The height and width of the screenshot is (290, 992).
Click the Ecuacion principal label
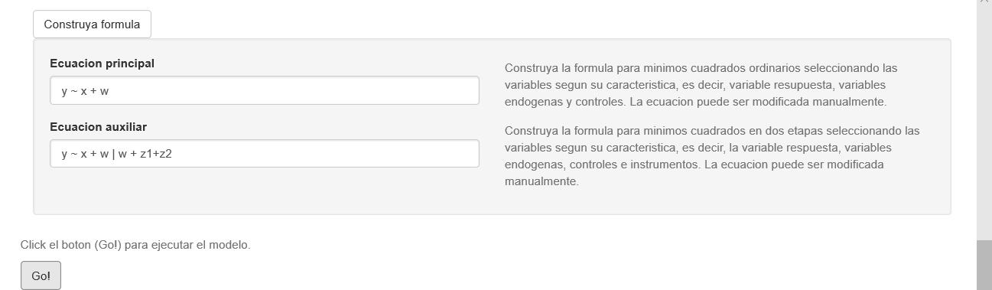coord(102,64)
